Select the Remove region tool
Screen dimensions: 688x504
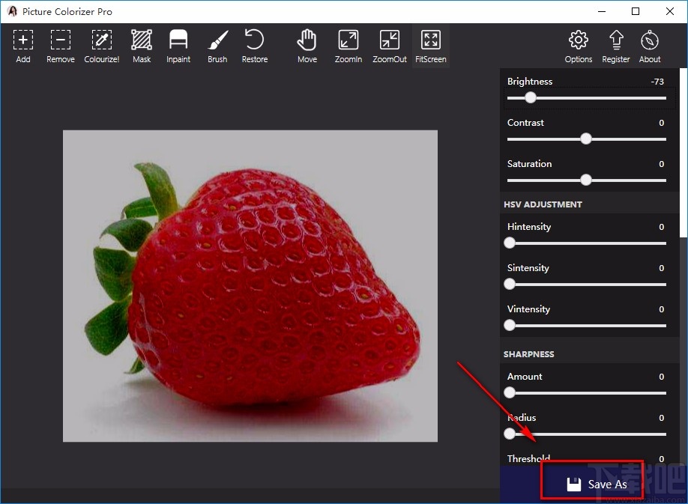pyautogui.click(x=60, y=46)
